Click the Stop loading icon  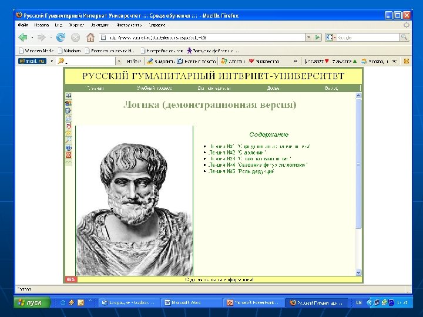75,37
